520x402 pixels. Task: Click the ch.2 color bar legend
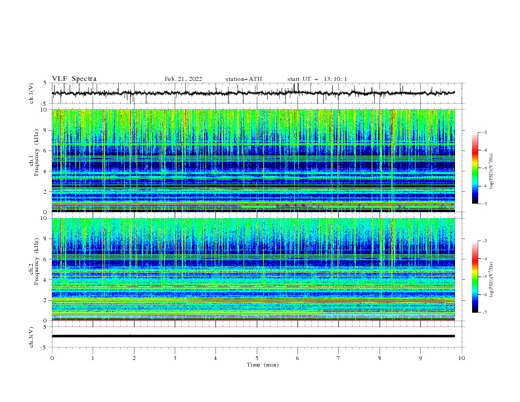(475, 277)
